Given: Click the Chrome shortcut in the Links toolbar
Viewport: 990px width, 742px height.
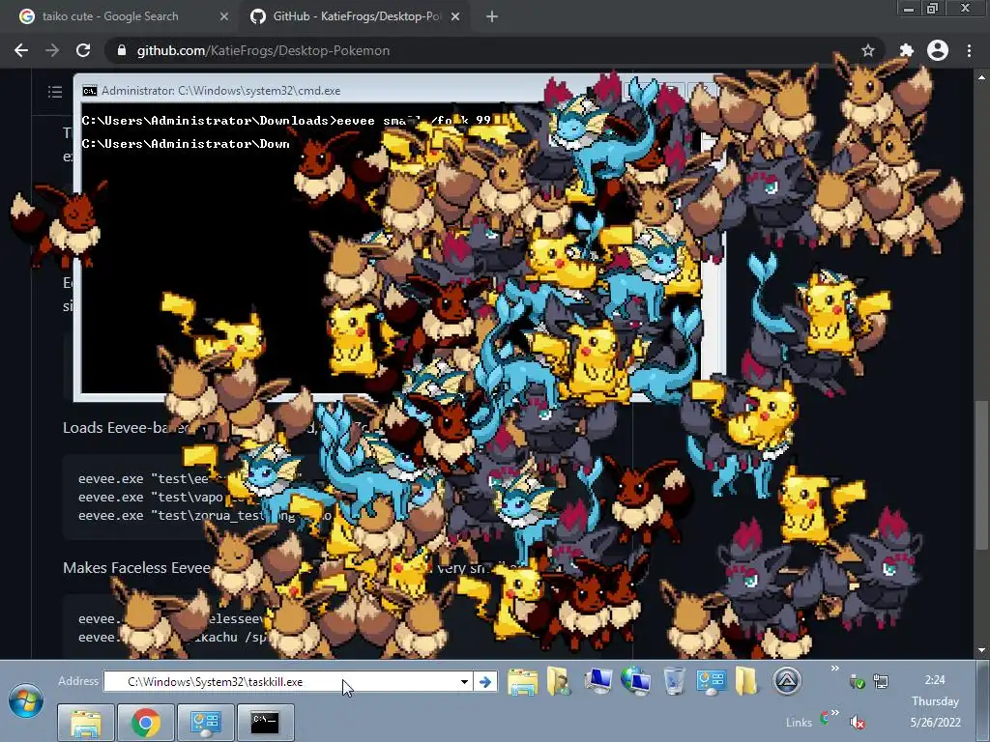Looking at the screenshot, I should tap(825, 718).
